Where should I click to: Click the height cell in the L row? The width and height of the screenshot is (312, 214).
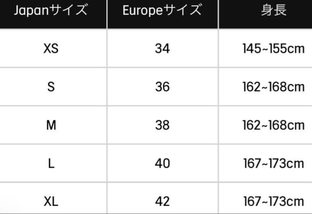(x=273, y=164)
